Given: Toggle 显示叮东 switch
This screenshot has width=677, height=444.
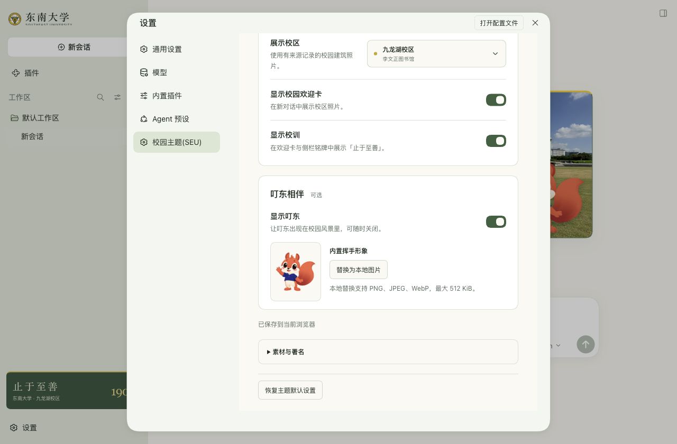Looking at the screenshot, I should (x=496, y=222).
